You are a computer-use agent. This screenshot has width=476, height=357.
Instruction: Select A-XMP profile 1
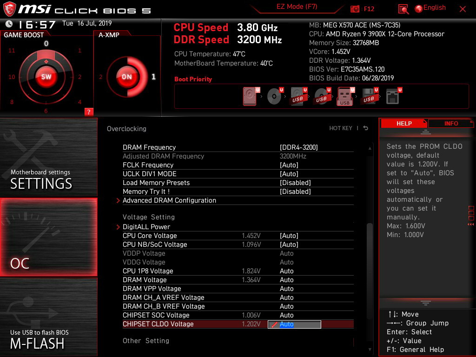[x=153, y=77]
